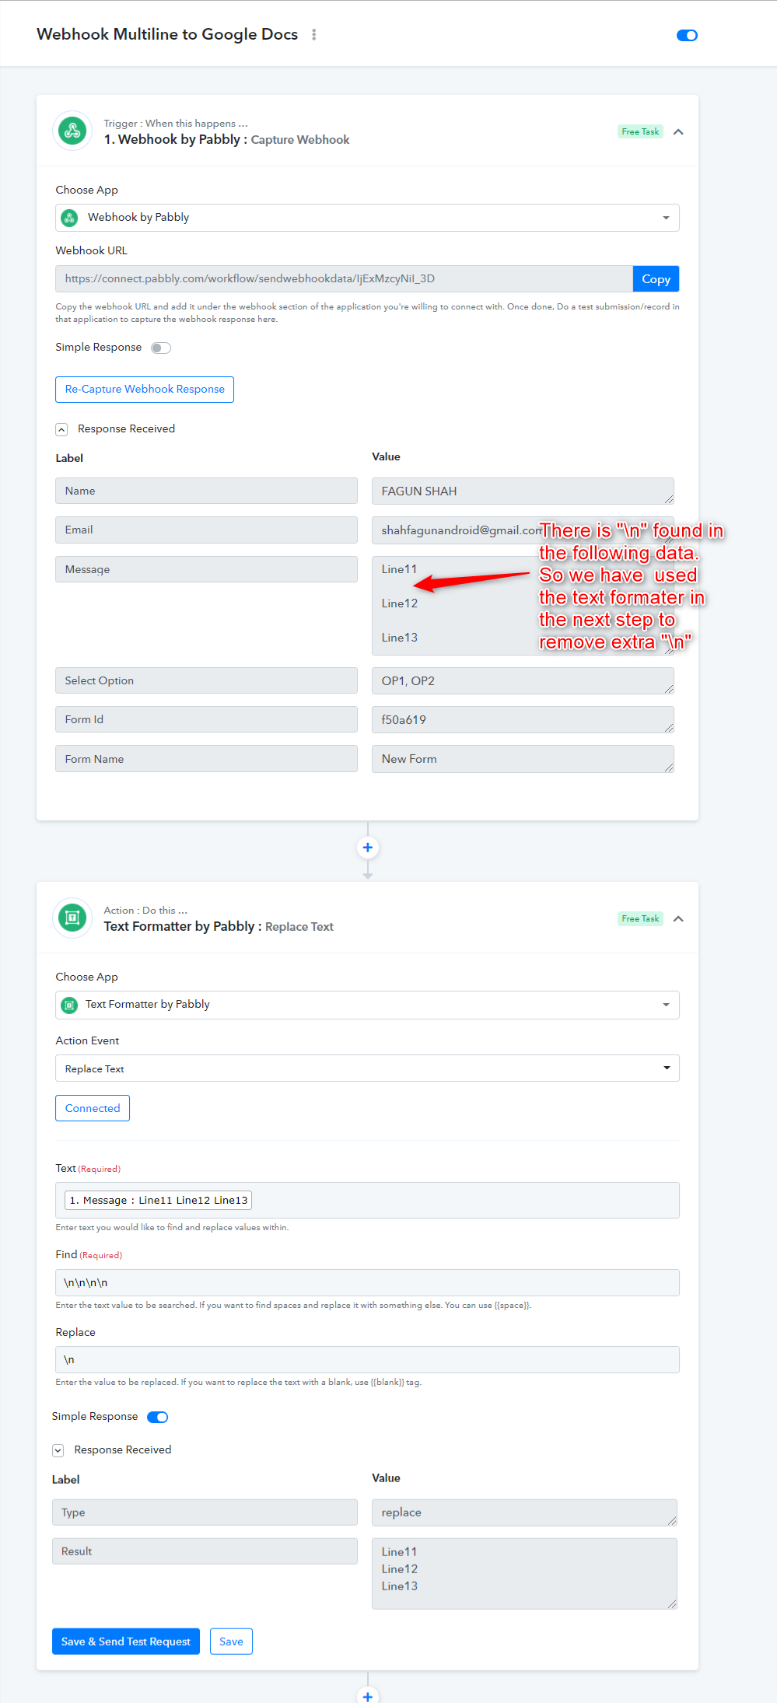
Task: Click the Webhook by Pabbly trigger icon
Action: pyautogui.click(x=72, y=131)
